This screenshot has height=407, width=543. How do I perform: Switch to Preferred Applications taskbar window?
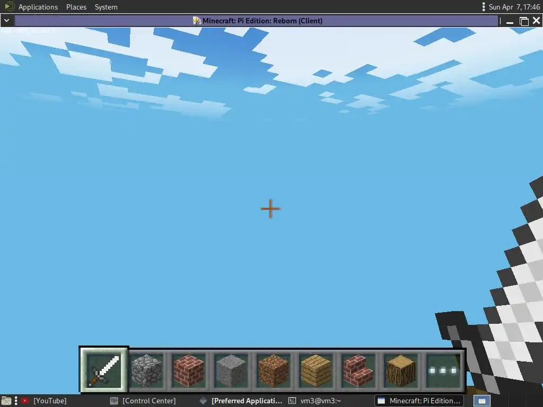[241, 401]
